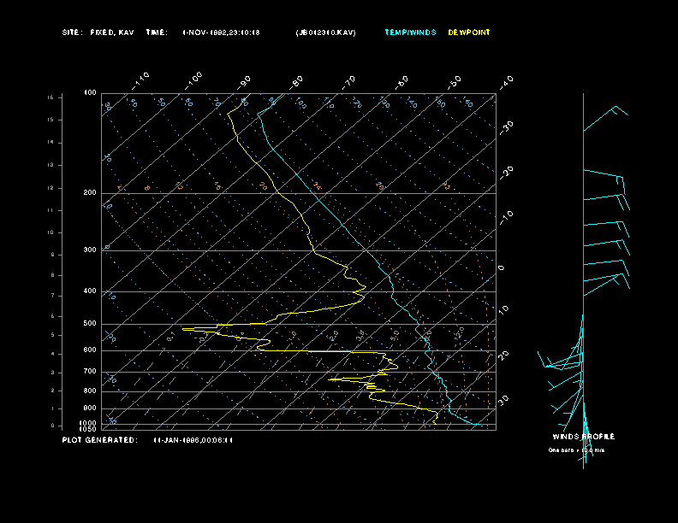
Task: Select the 'FIXED, KAV' site name
Action: click(x=112, y=32)
